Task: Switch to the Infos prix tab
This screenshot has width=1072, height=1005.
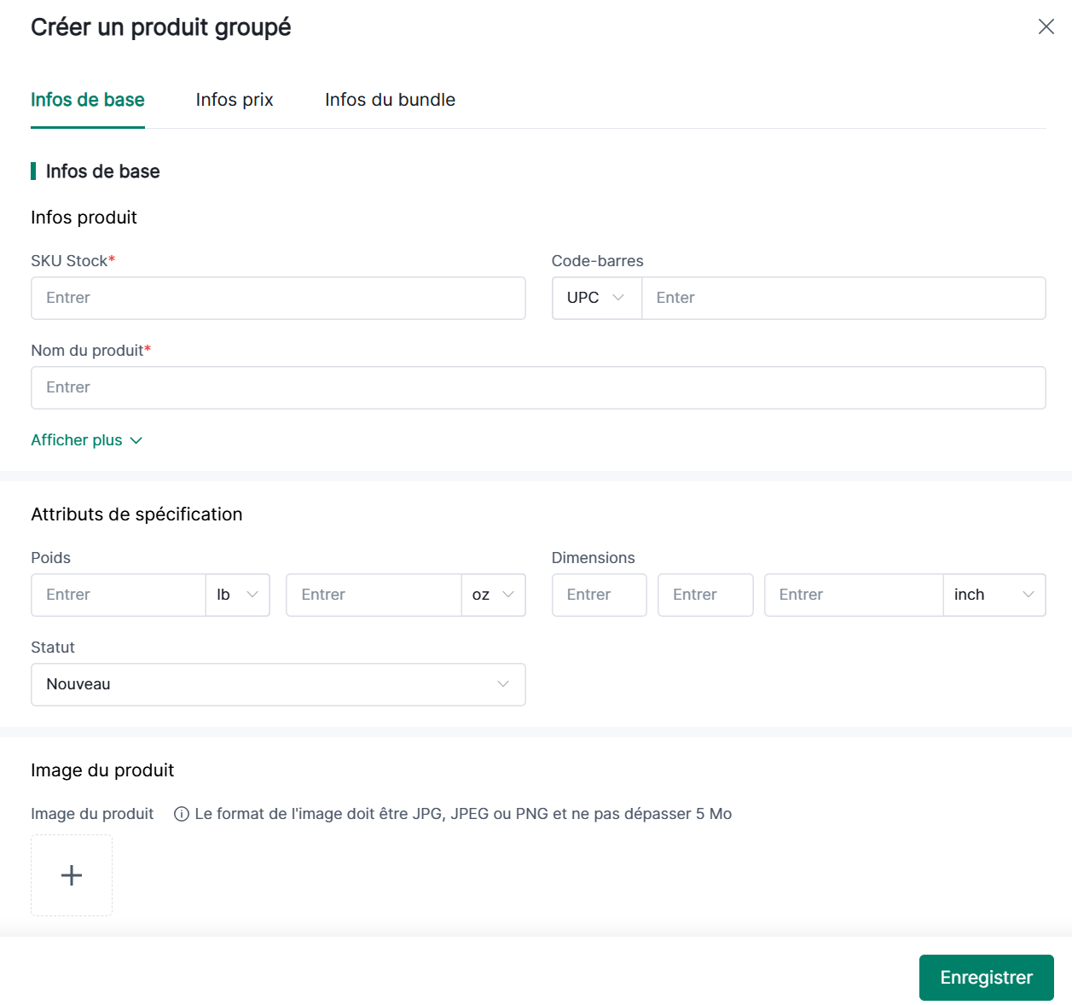Action: click(x=235, y=100)
